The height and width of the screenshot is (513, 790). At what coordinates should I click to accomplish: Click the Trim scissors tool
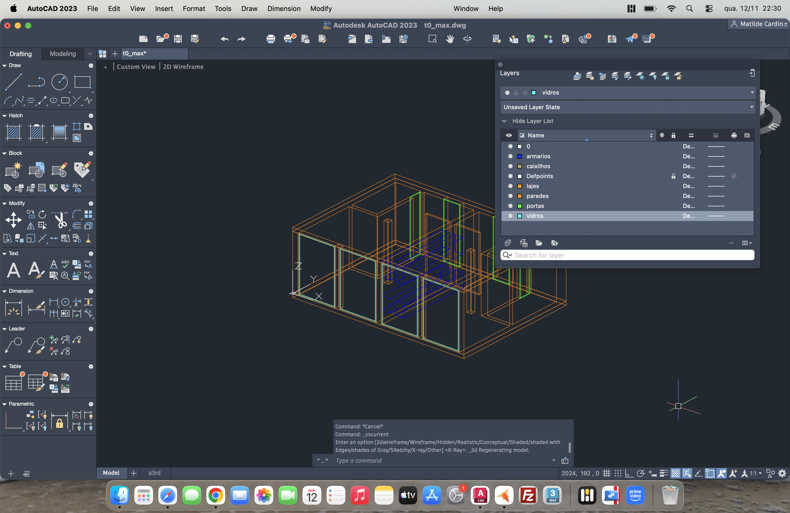pyautogui.click(x=61, y=220)
